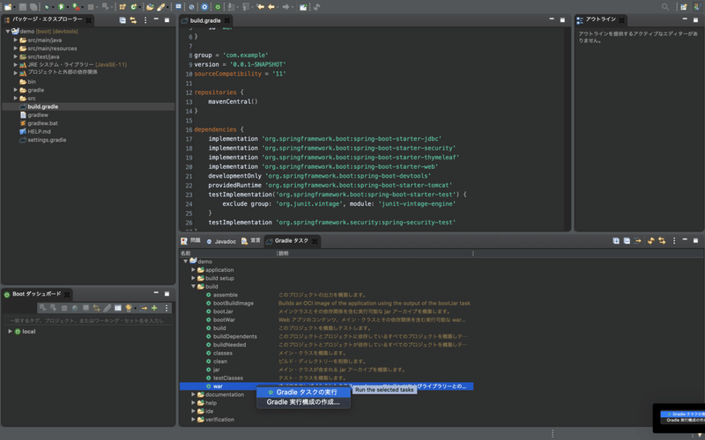Click the Open Type folder icon in toolbar
Screen dimensions: 705x440
150,7
